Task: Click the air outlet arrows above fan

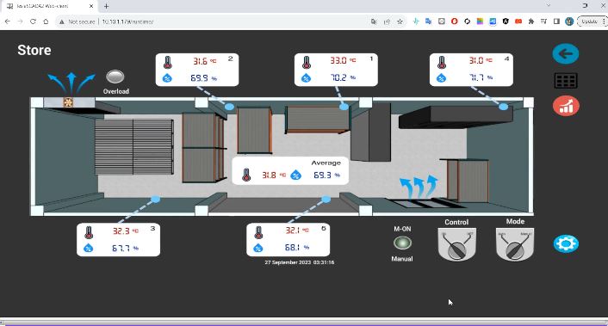Action: point(71,83)
